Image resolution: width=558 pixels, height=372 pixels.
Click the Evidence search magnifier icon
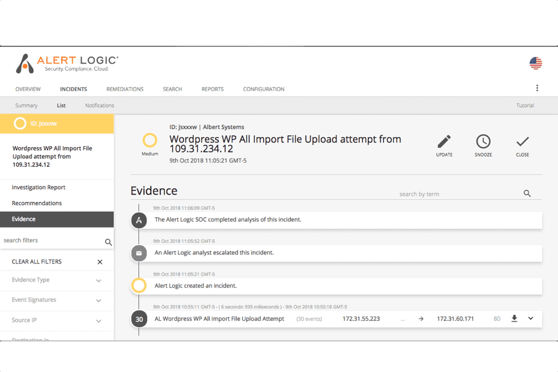[527, 194]
